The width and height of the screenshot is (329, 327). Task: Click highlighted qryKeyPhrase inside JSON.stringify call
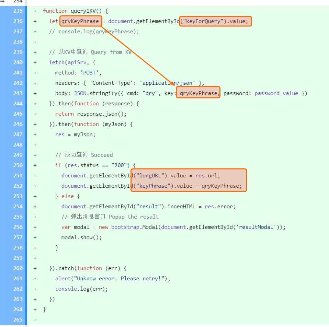tap(198, 93)
